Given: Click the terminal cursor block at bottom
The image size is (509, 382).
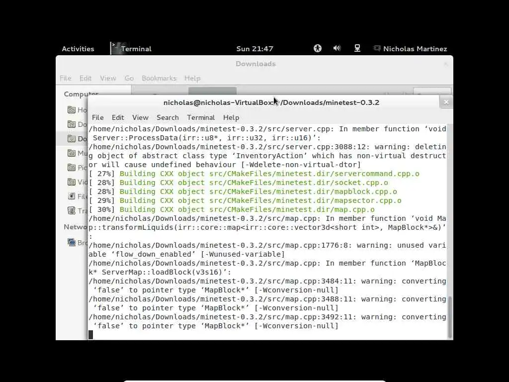Looking at the screenshot, I should [x=91, y=335].
